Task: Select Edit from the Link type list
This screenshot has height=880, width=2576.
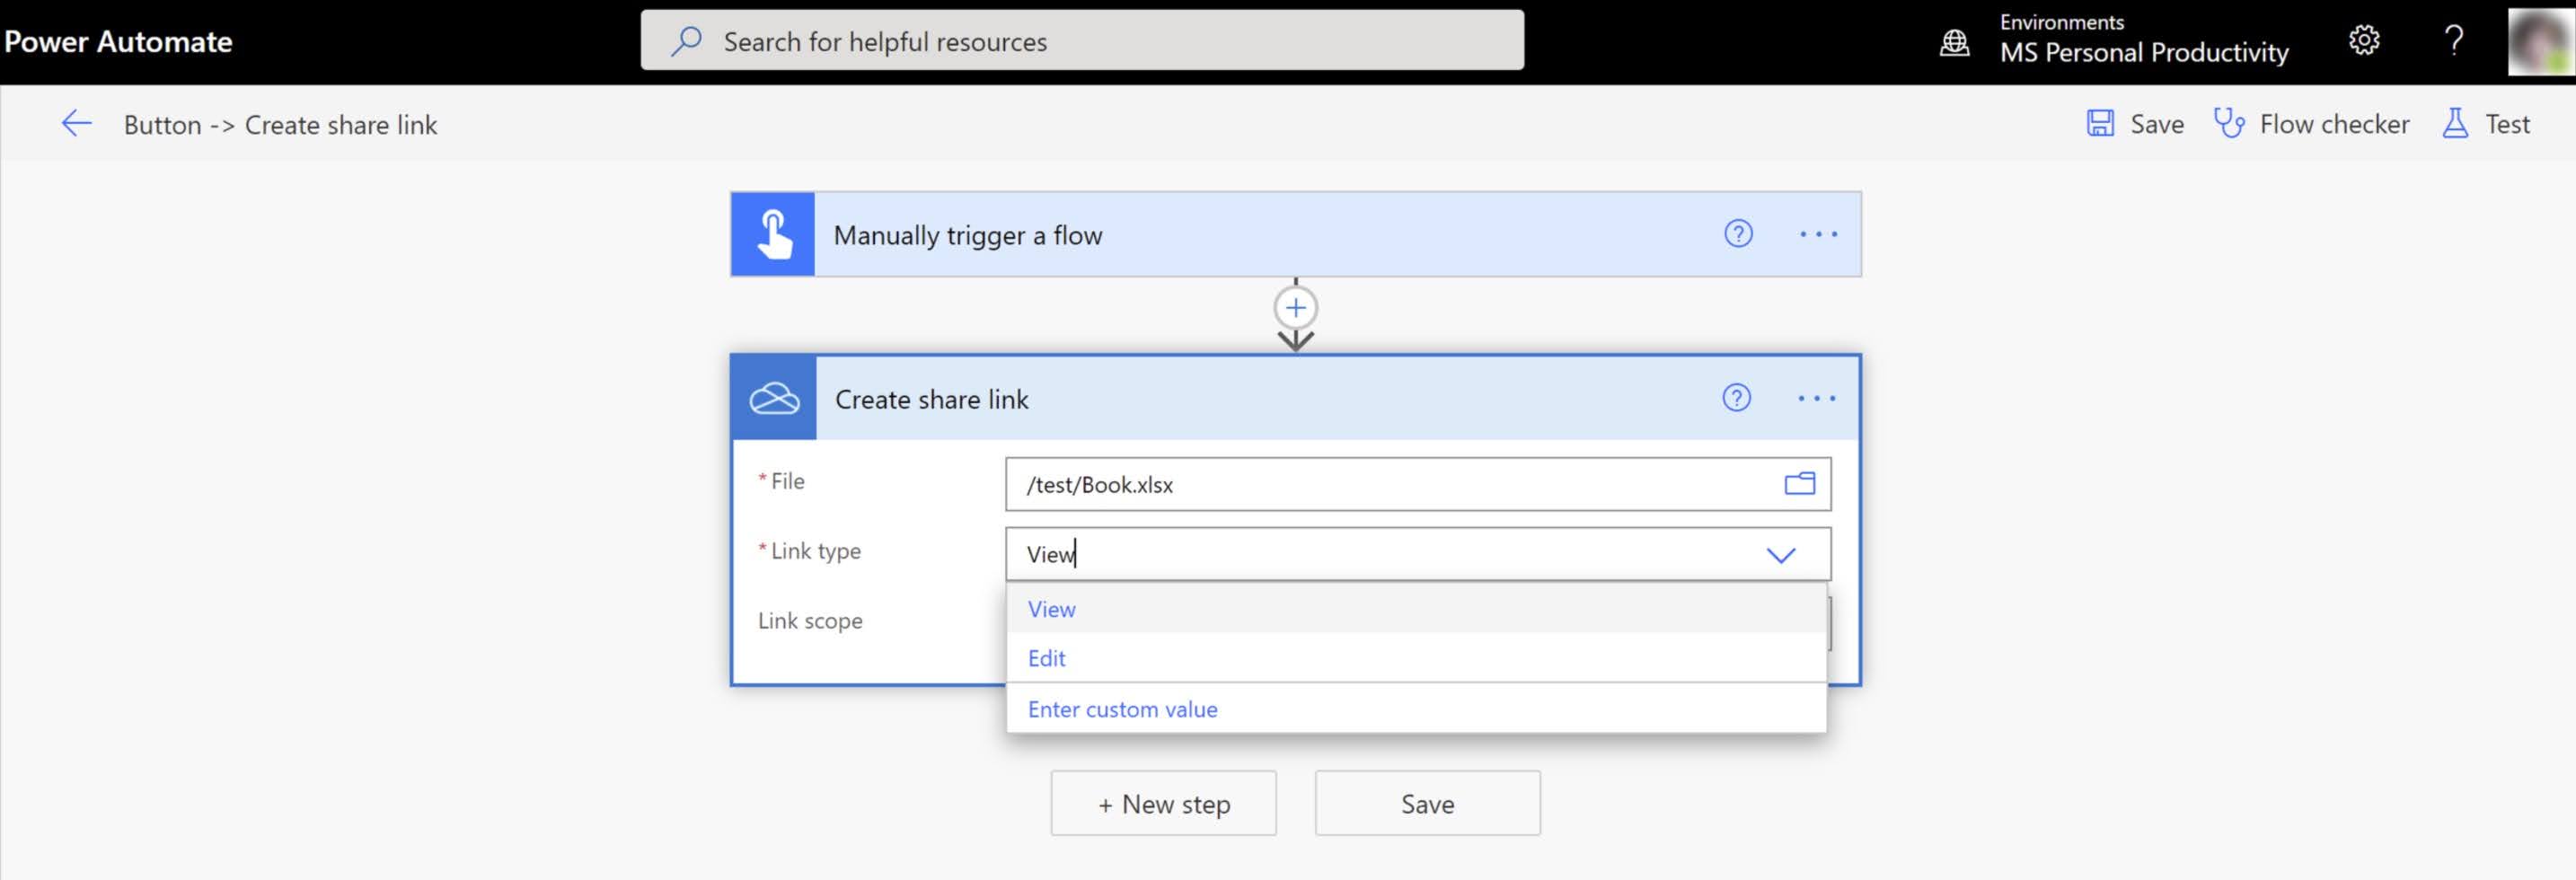Action: [x=1416, y=658]
